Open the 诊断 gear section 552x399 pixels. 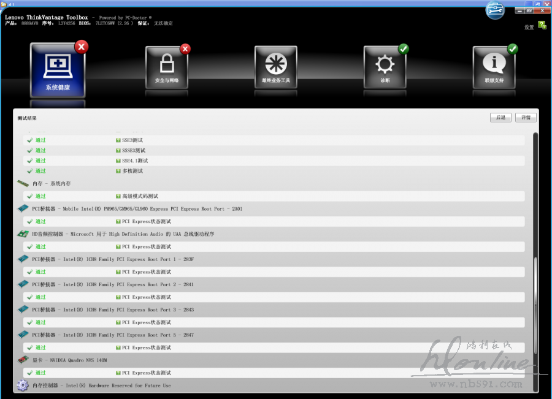point(385,67)
